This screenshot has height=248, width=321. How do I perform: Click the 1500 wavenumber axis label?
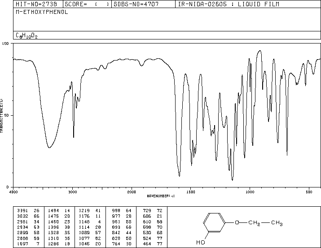pyautogui.click(x=191, y=192)
